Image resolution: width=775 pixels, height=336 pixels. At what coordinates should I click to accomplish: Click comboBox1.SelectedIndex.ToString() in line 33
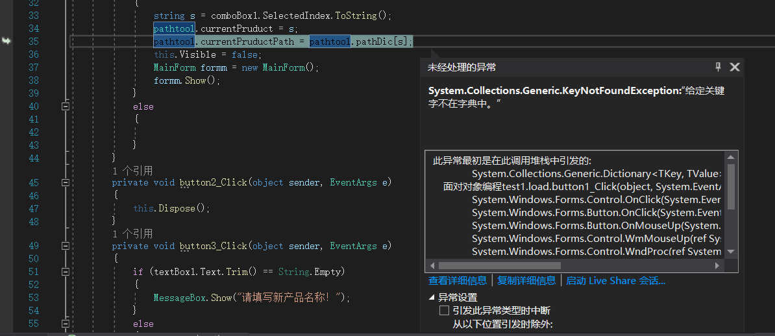(x=301, y=16)
